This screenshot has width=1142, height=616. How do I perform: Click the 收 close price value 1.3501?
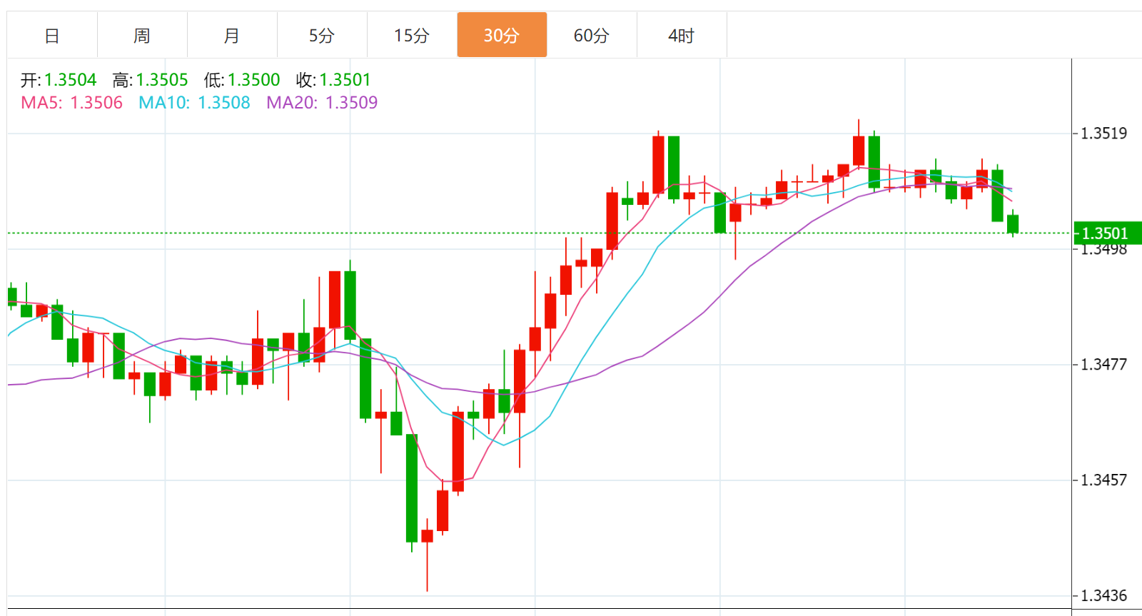click(x=345, y=80)
